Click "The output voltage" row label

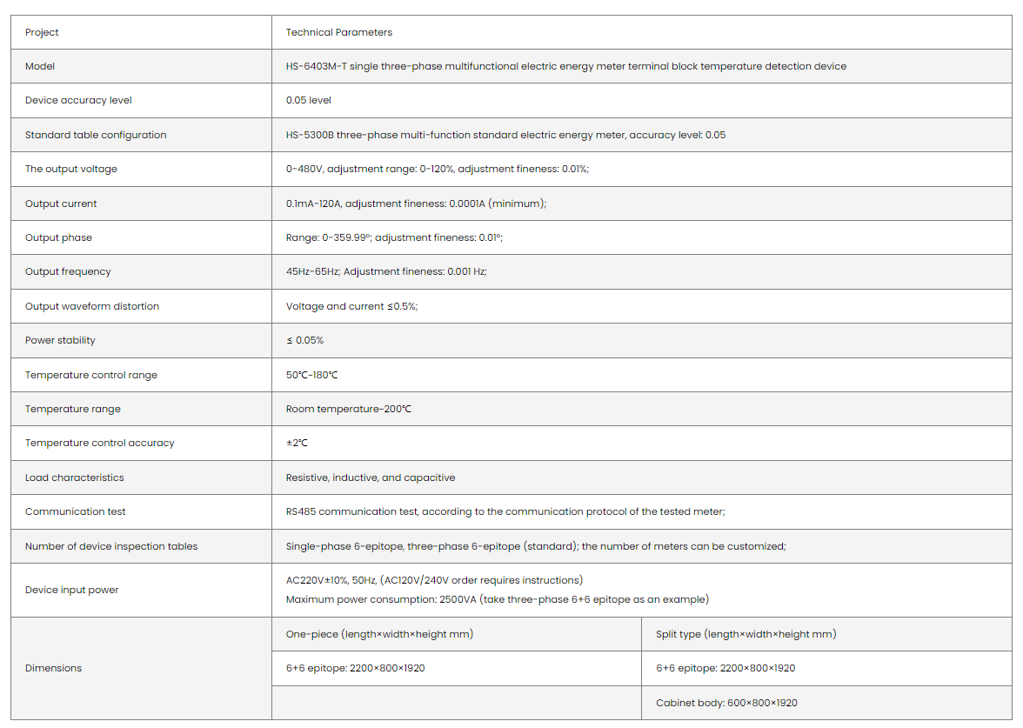(x=70, y=169)
